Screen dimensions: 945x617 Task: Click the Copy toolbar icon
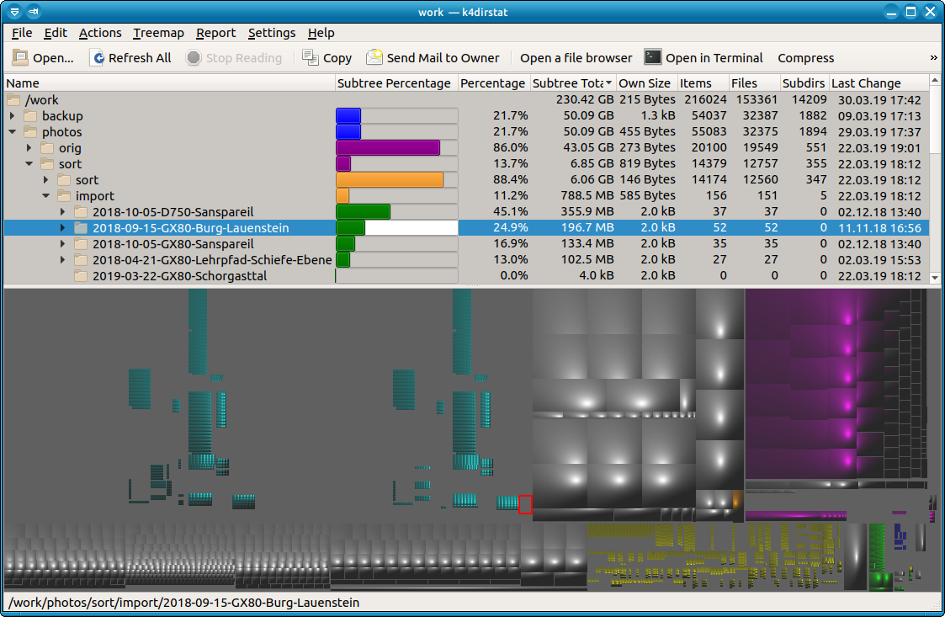pyautogui.click(x=311, y=58)
